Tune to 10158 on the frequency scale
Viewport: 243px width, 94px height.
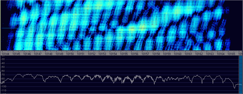(x=156, y=54)
